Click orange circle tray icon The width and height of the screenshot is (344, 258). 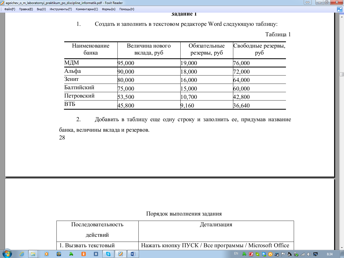[270, 254]
